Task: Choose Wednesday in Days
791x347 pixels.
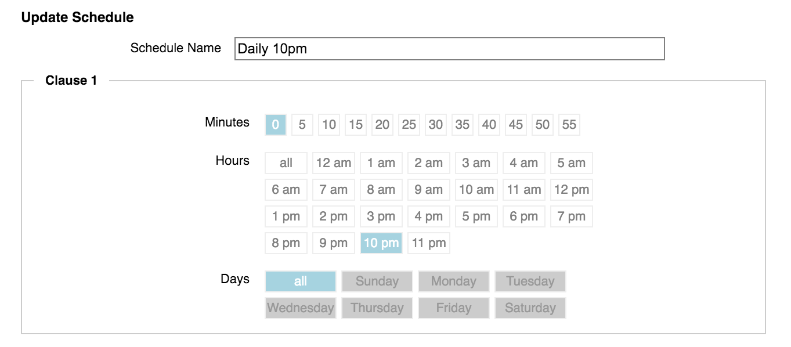Action: (x=301, y=308)
